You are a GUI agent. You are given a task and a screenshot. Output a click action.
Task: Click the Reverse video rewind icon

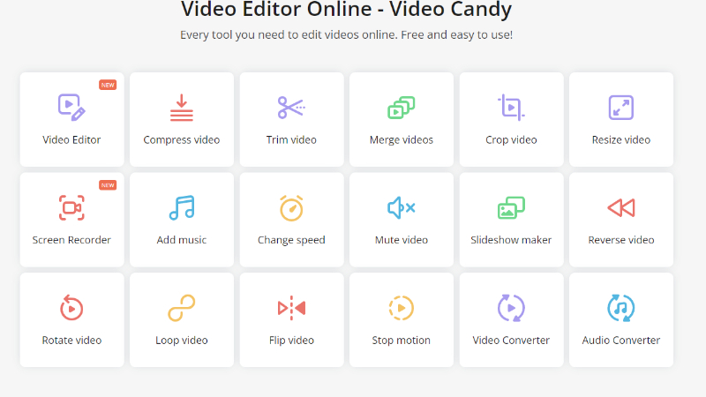tap(621, 208)
